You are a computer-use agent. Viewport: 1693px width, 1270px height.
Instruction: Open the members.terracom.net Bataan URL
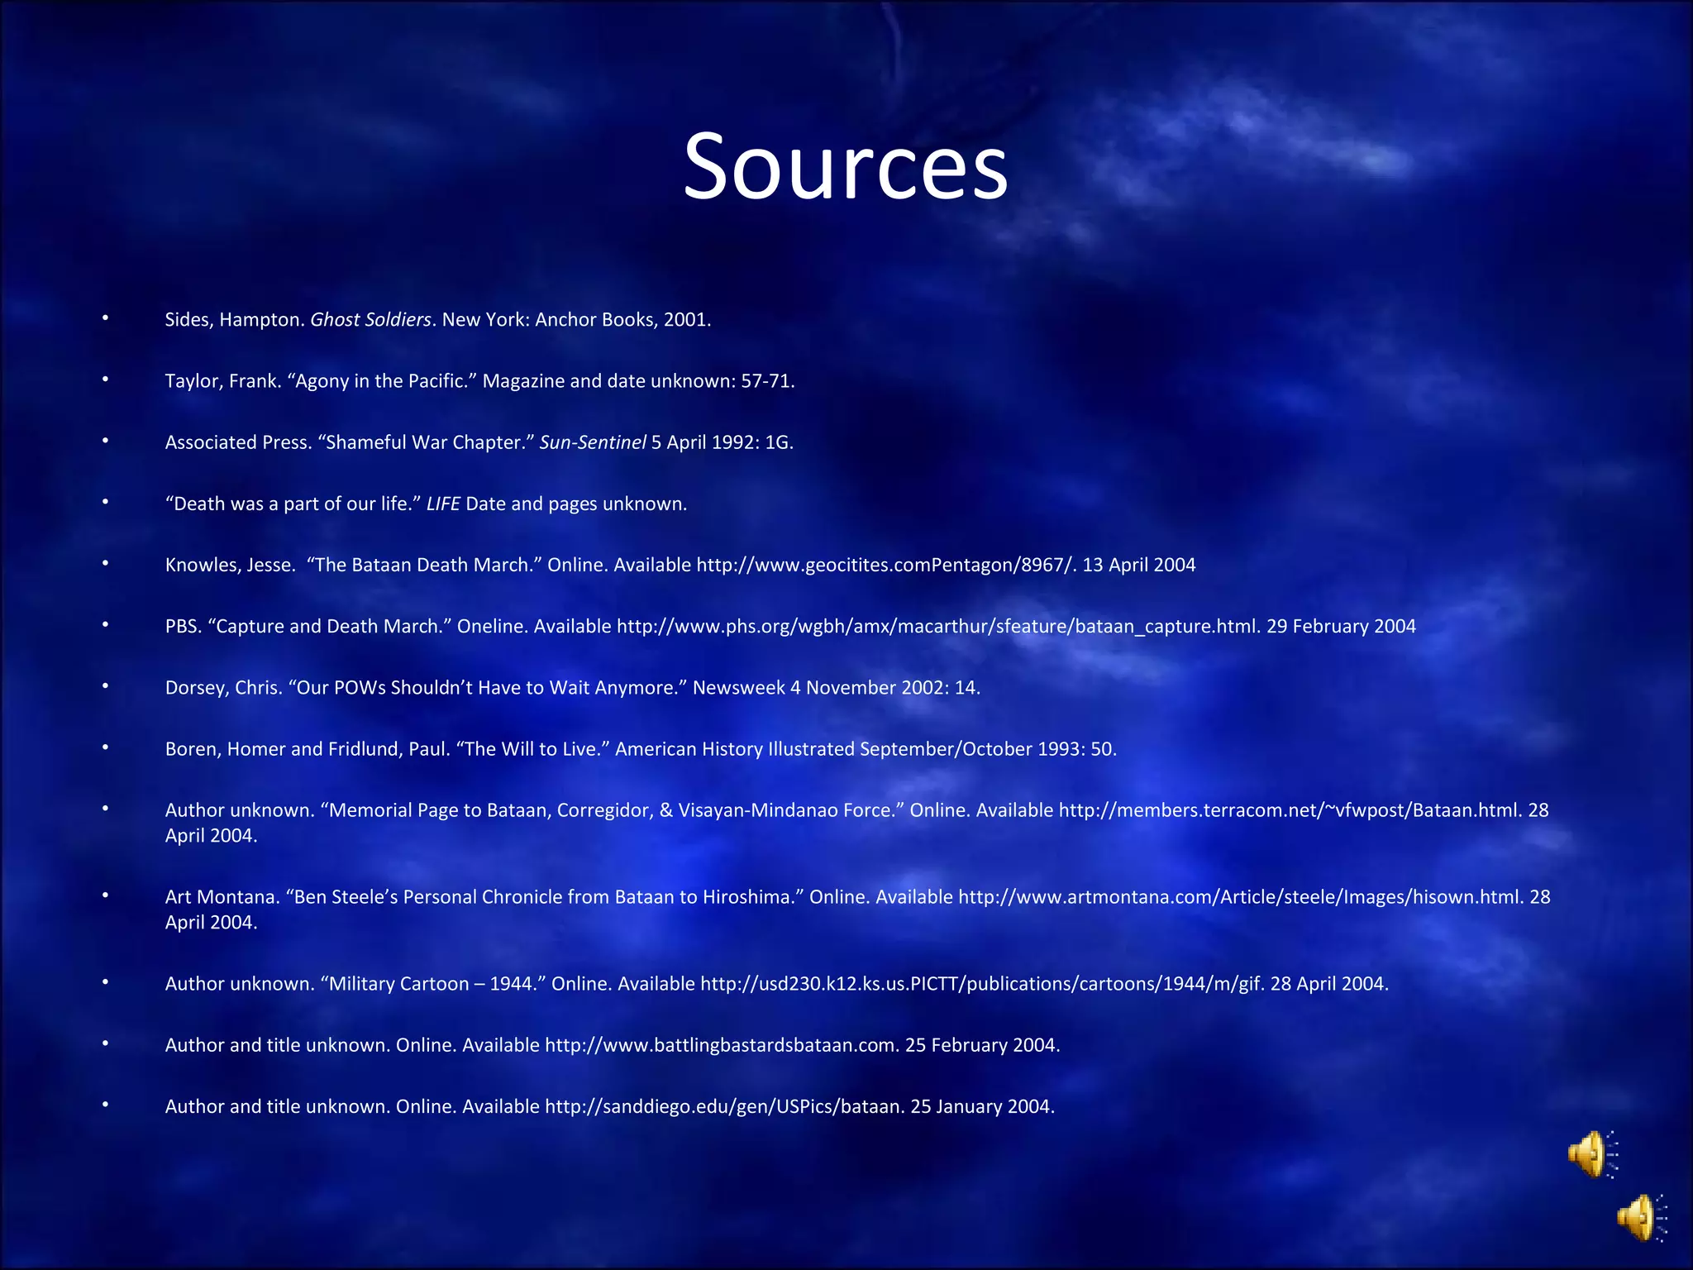(1290, 810)
